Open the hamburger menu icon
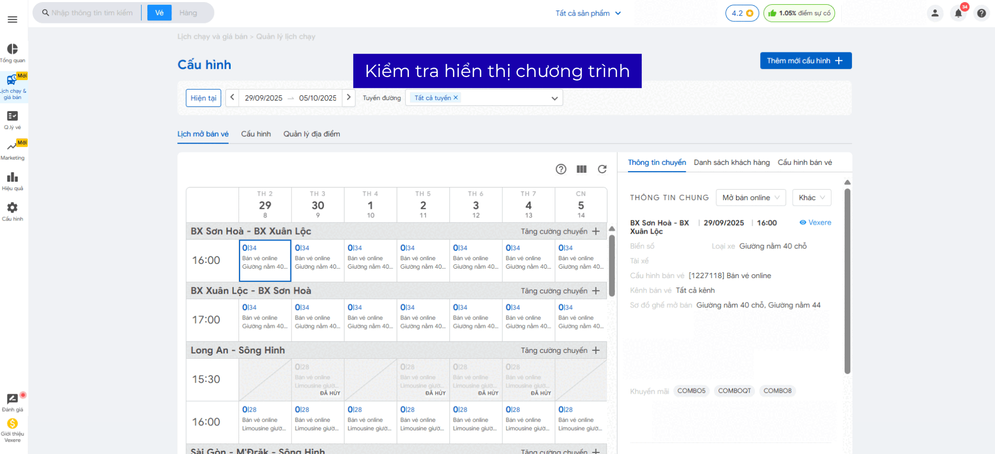This screenshot has width=995, height=454. click(x=13, y=19)
